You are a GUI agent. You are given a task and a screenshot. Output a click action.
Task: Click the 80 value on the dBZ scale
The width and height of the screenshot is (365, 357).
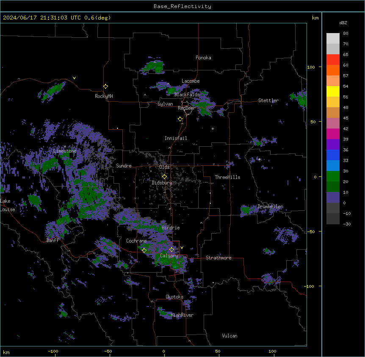(346, 33)
